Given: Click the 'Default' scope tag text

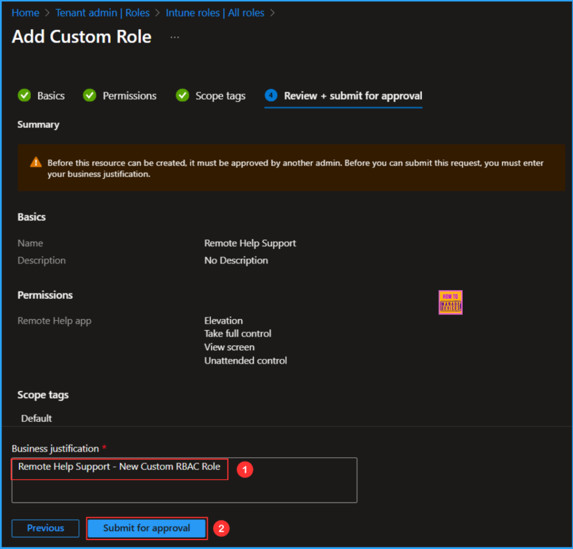Looking at the screenshot, I should [x=36, y=418].
